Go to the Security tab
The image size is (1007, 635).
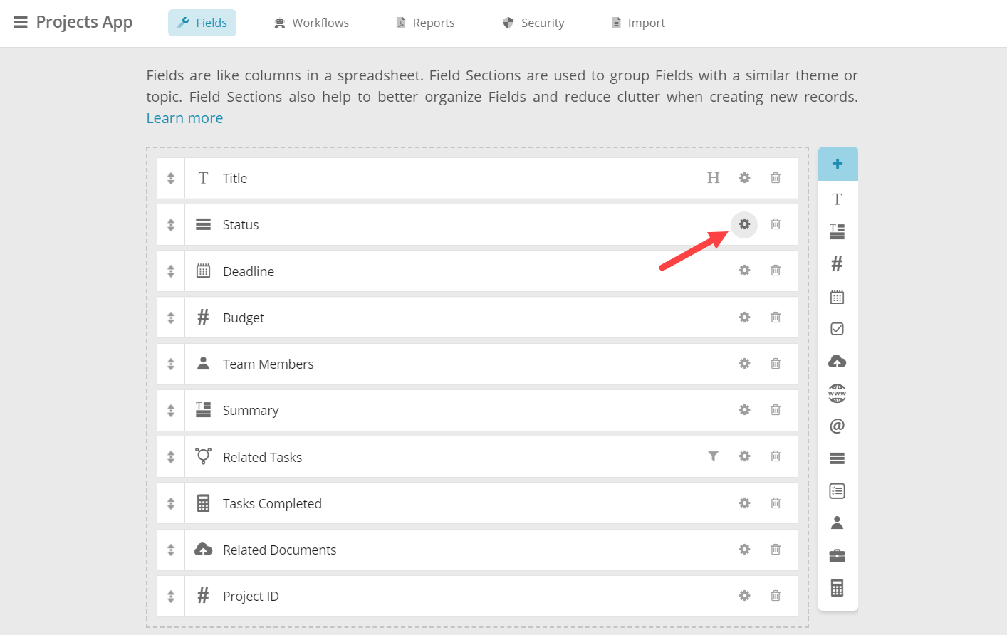point(533,23)
